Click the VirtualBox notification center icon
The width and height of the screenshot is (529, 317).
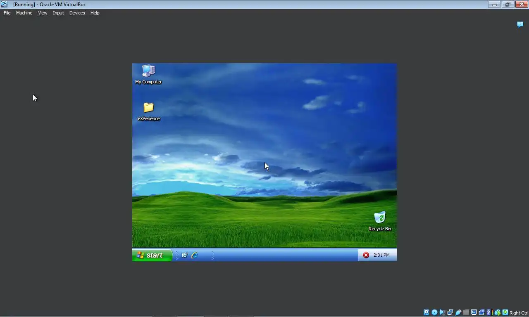[520, 24]
